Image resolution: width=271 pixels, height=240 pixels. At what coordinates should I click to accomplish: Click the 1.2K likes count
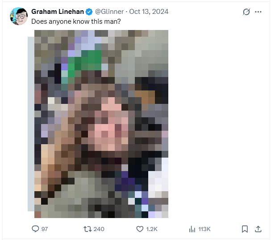(x=152, y=229)
